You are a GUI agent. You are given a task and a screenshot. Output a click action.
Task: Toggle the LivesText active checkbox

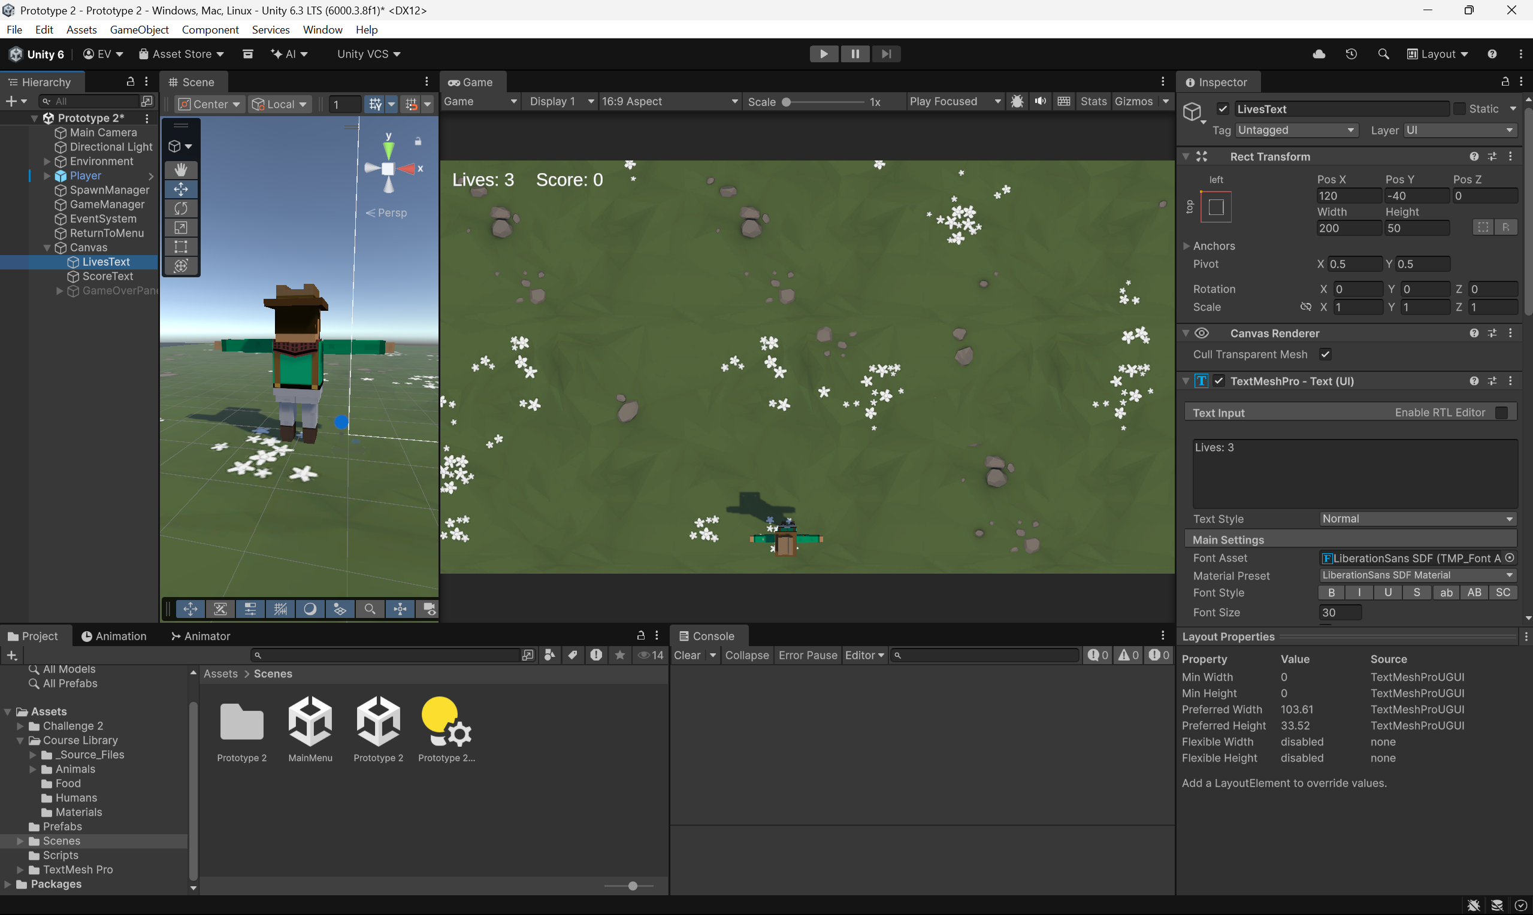coord(1223,109)
